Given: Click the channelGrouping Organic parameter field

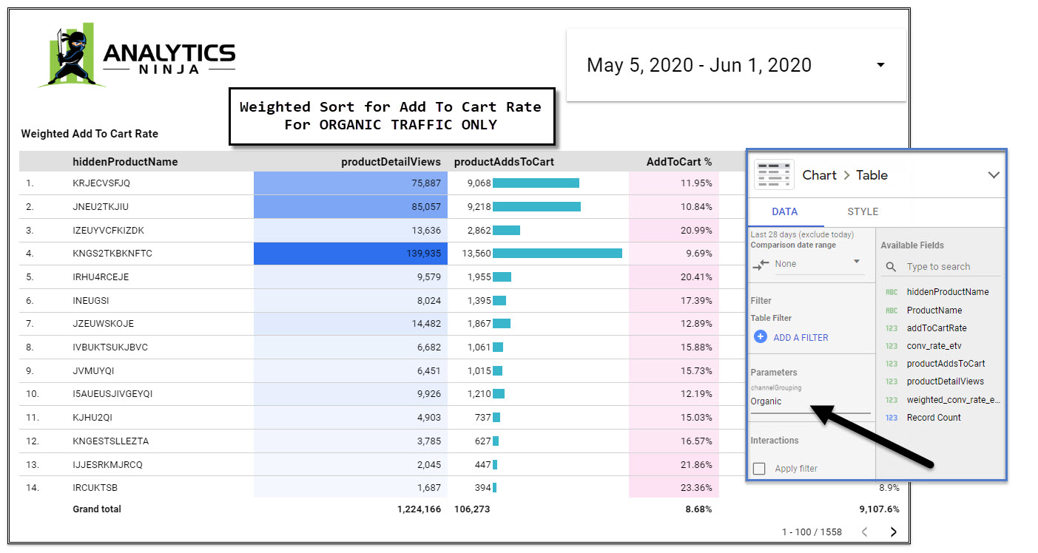Looking at the screenshot, I should (810, 401).
